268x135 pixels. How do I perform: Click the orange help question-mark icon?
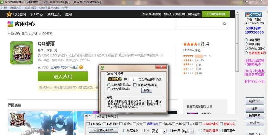pos(81,67)
